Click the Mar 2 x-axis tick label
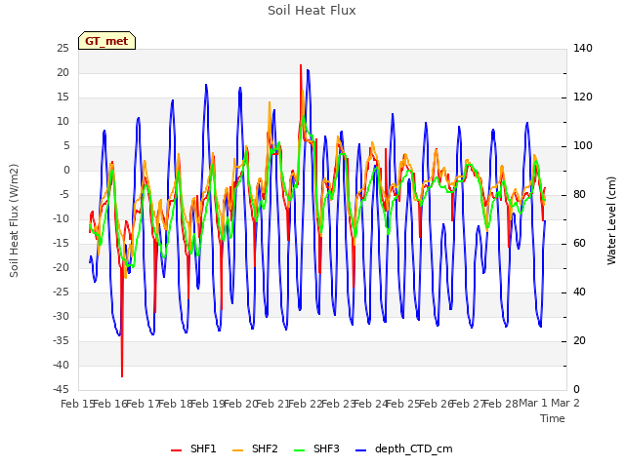 [x=565, y=403]
